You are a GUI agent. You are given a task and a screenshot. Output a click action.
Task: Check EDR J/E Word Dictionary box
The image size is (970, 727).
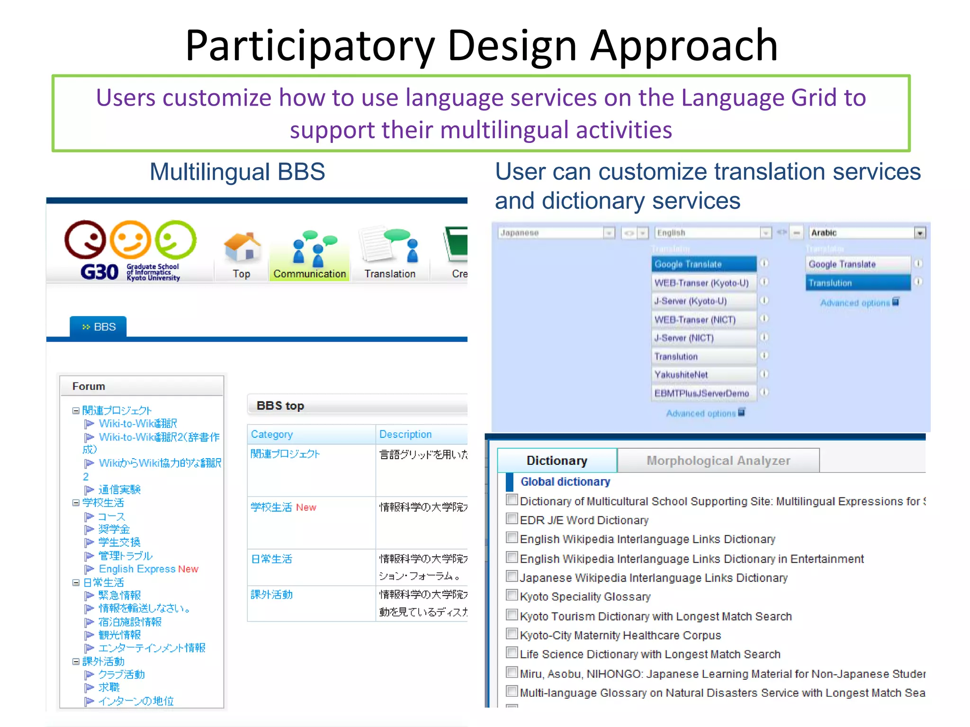tap(512, 519)
